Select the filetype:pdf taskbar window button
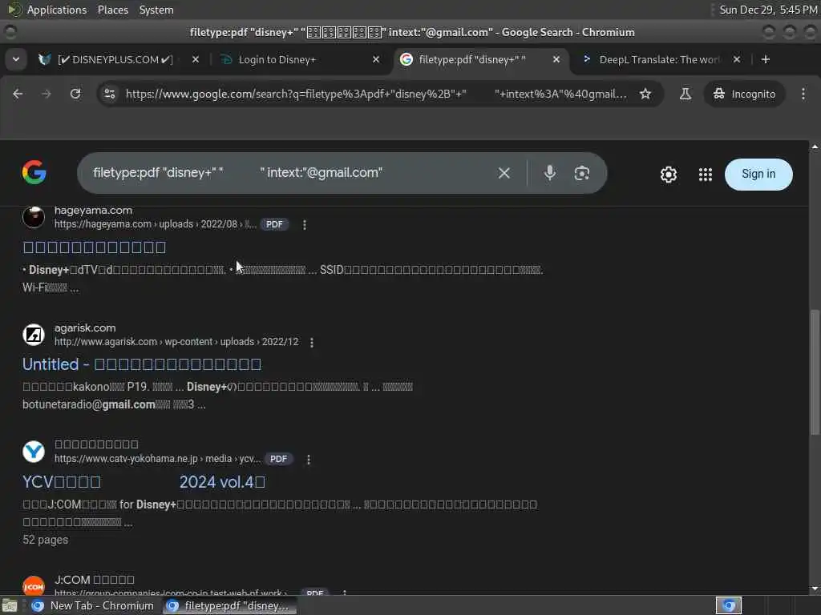 (x=229, y=605)
